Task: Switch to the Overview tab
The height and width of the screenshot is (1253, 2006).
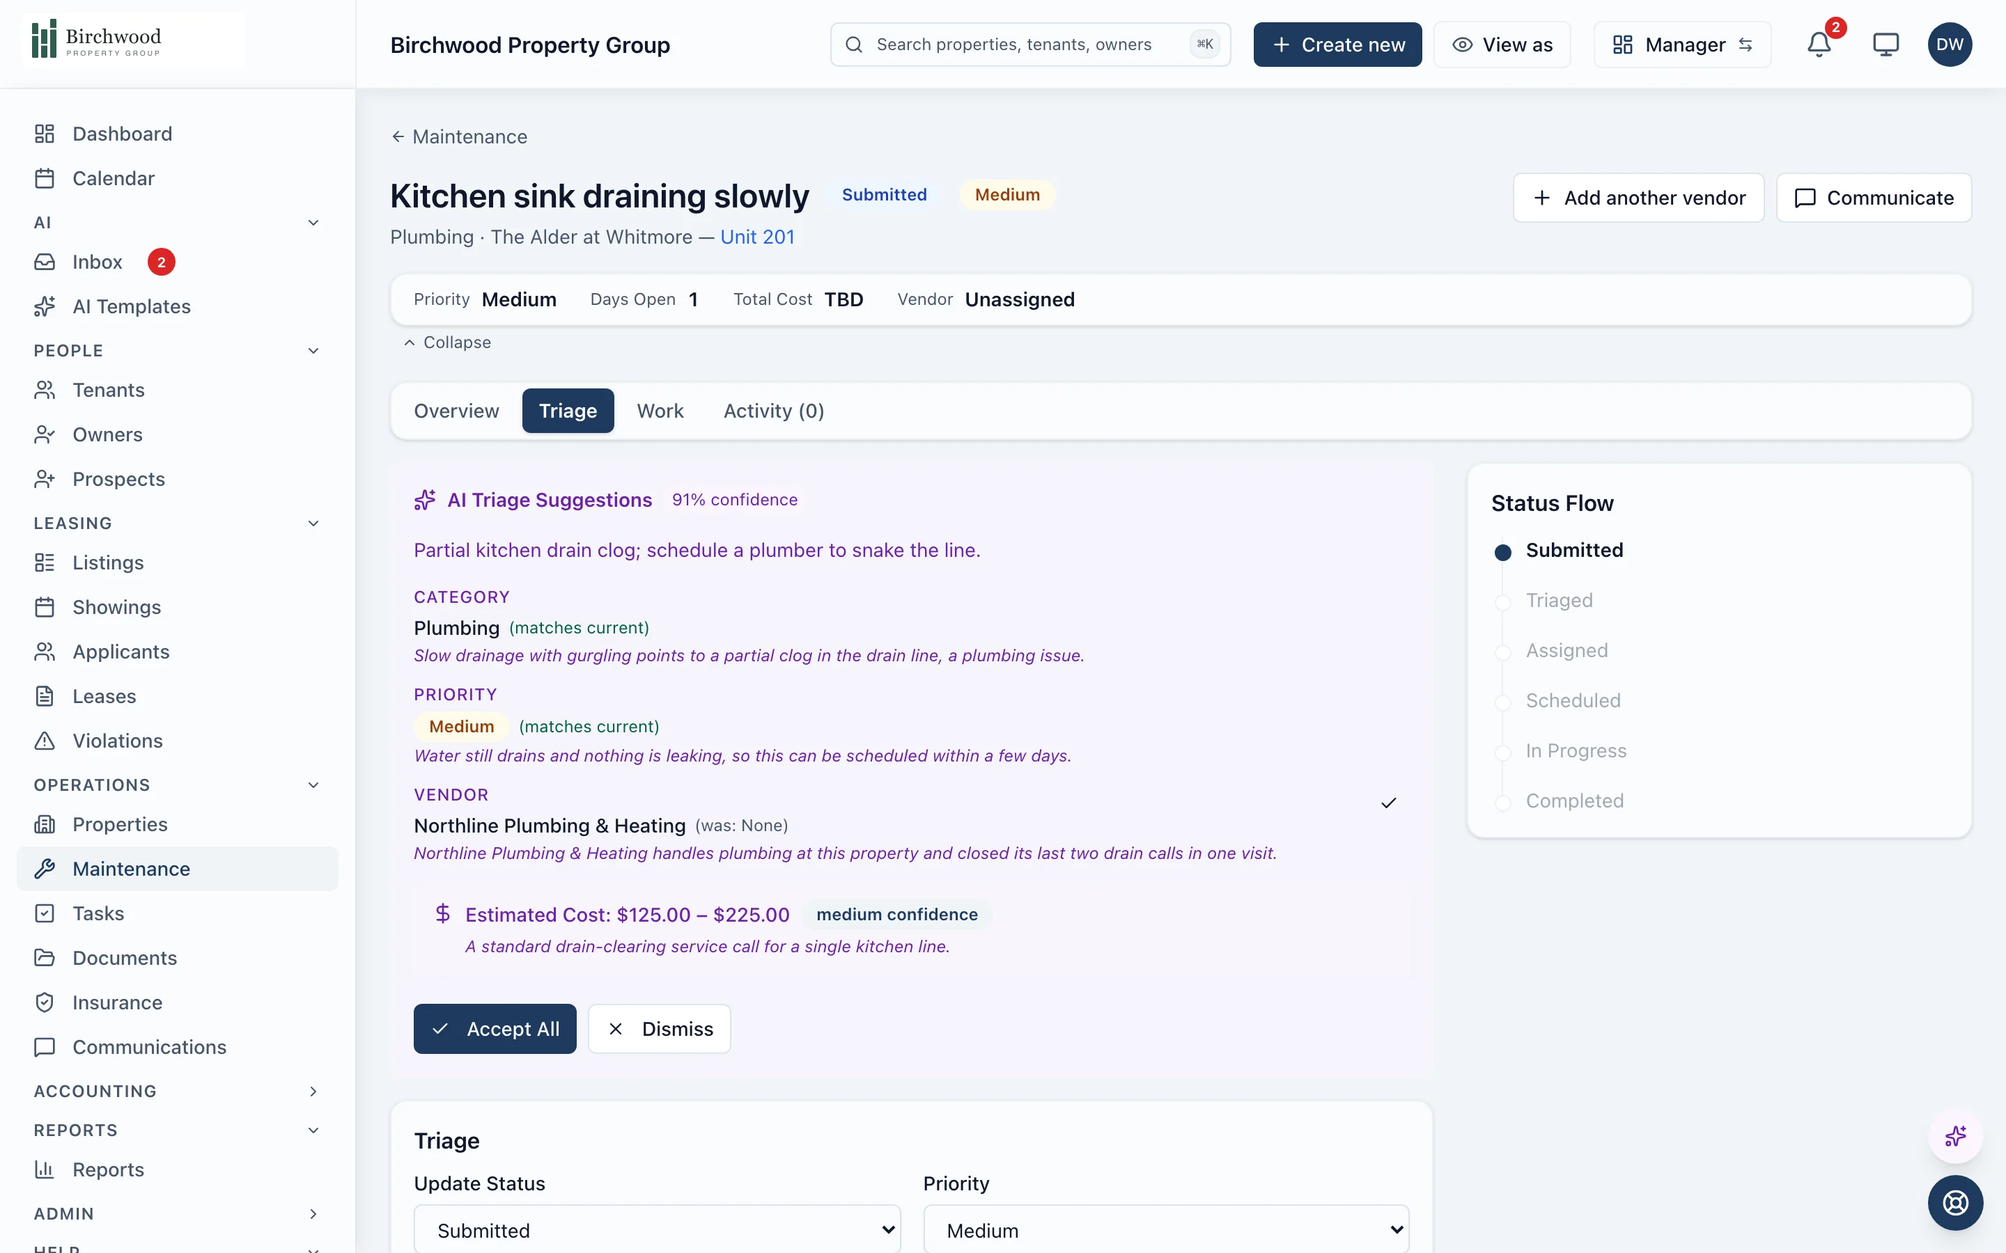Action: (x=457, y=411)
